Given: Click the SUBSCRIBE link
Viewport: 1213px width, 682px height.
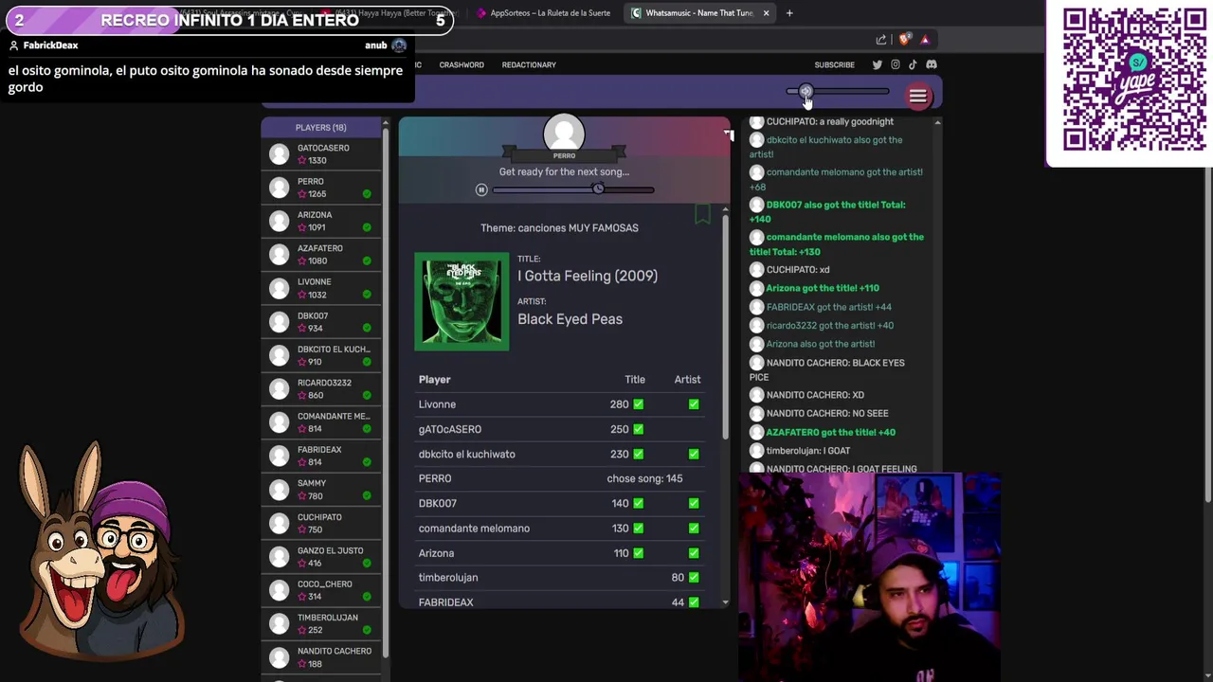Looking at the screenshot, I should tap(835, 64).
